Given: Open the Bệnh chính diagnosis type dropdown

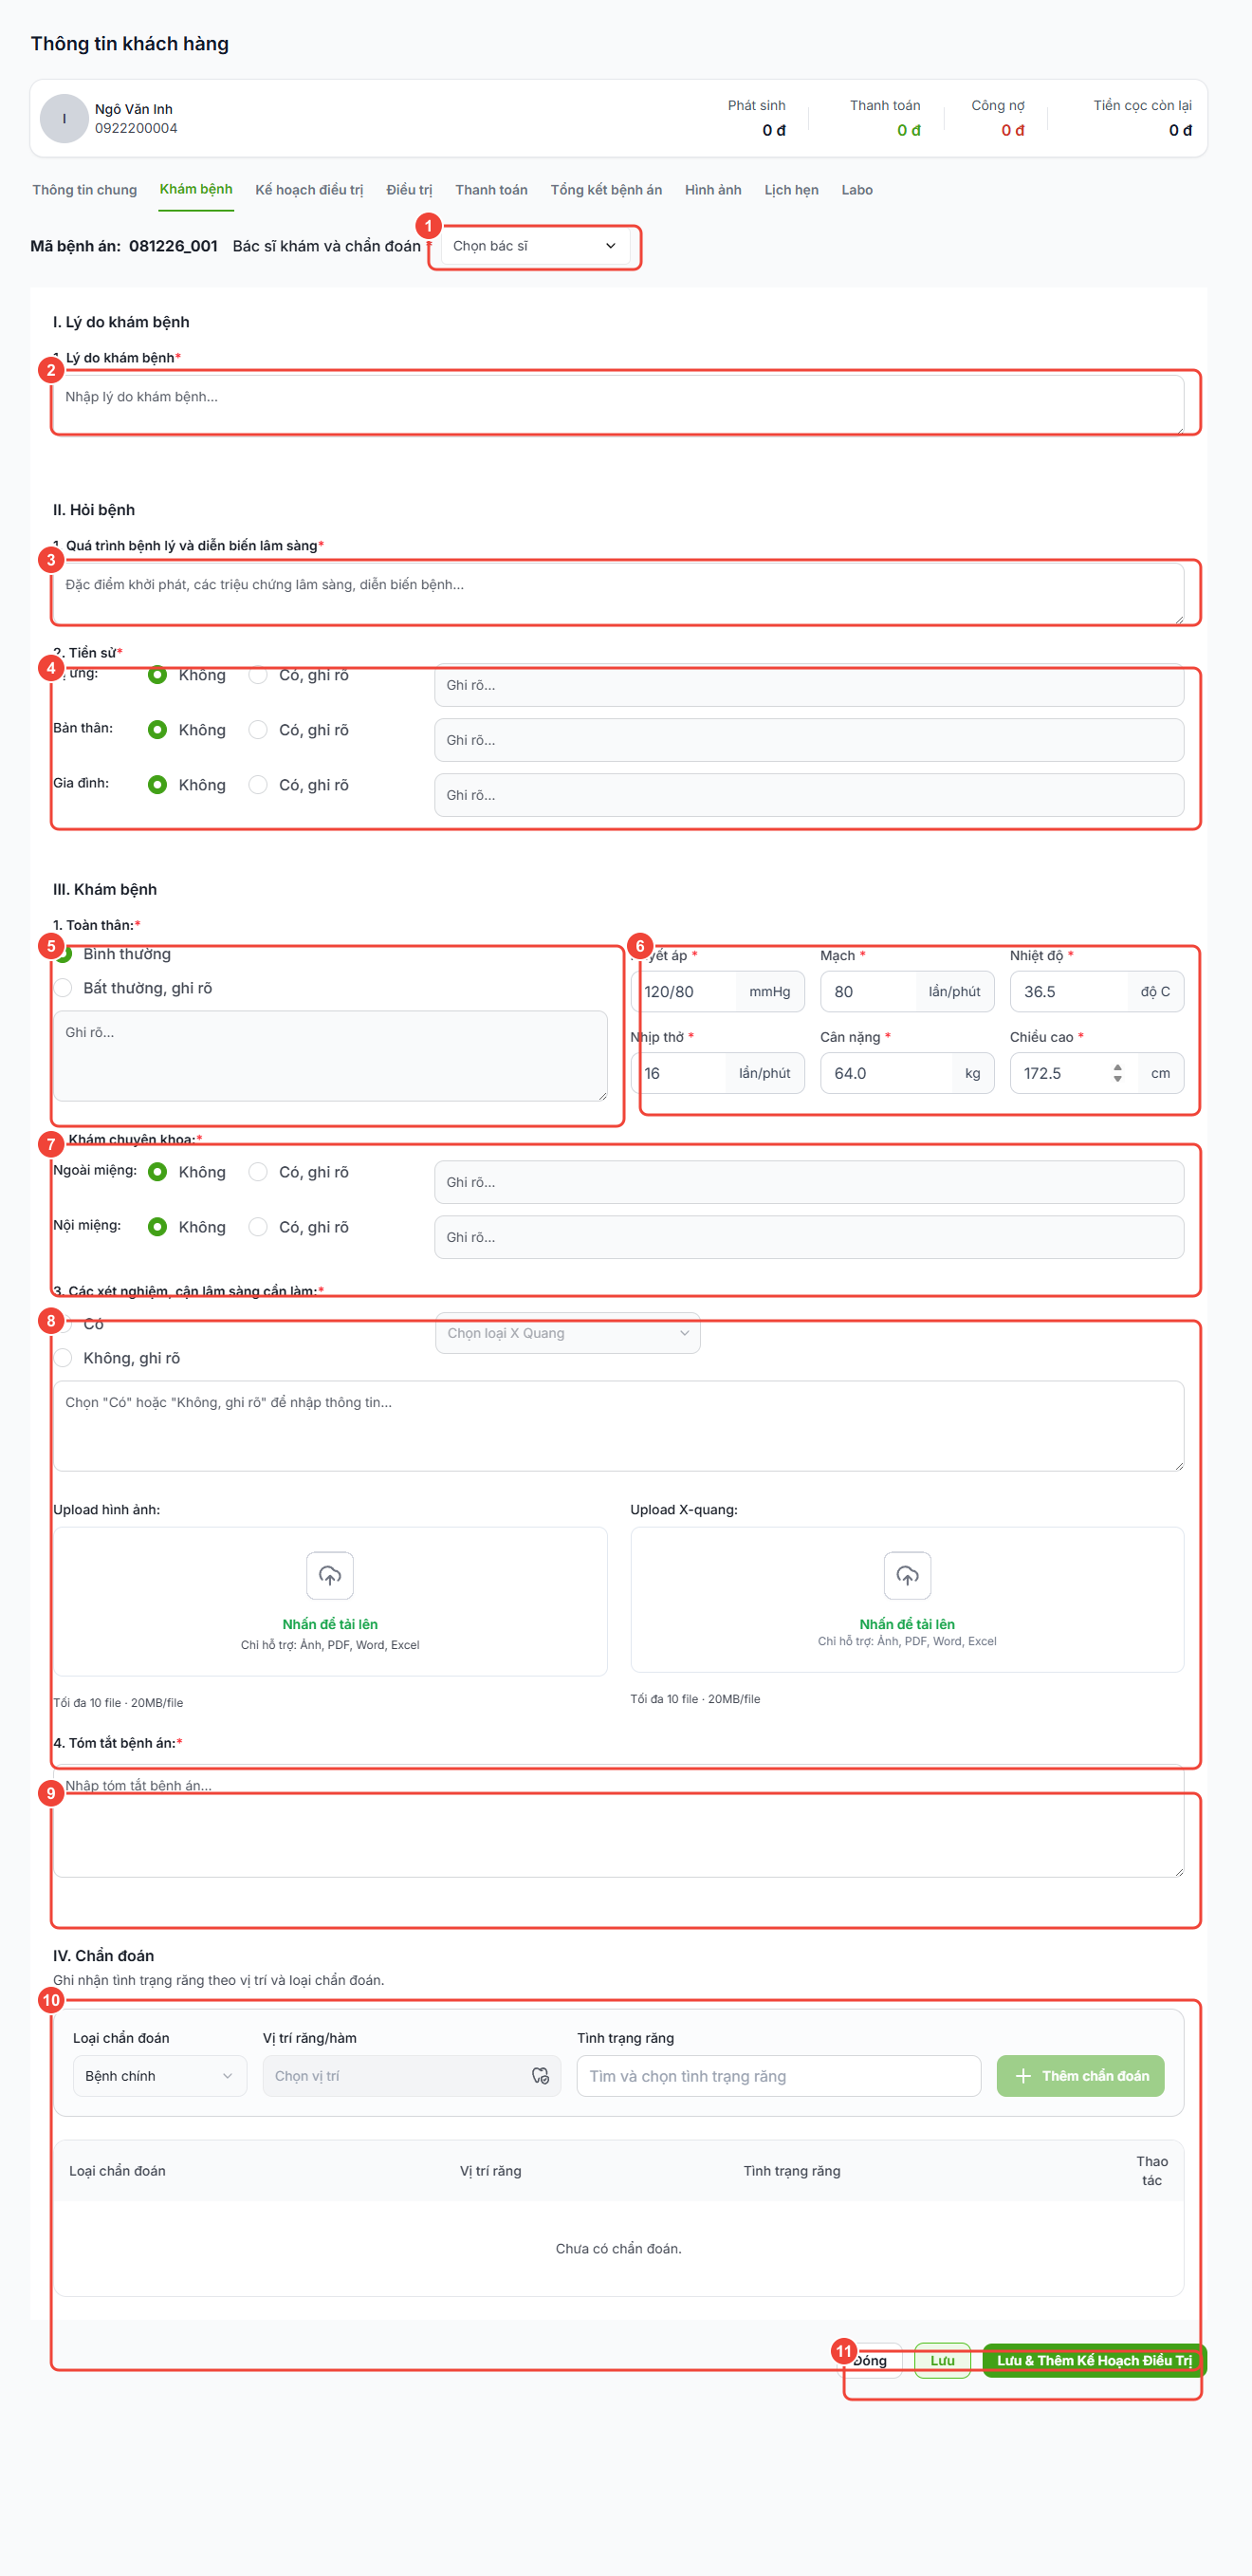Looking at the screenshot, I should click(160, 2076).
